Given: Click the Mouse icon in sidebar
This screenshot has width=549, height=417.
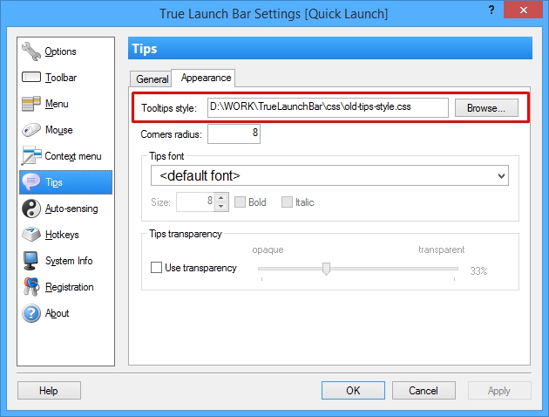Looking at the screenshot, I should point(31,130).
